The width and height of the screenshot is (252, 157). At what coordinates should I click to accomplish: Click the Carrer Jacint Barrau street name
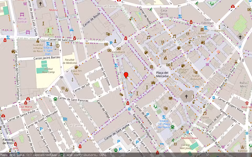click(47, 58)
